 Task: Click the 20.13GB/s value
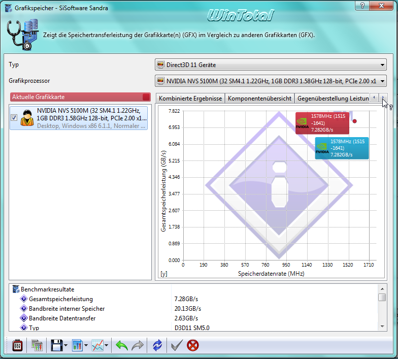point(188,309)
